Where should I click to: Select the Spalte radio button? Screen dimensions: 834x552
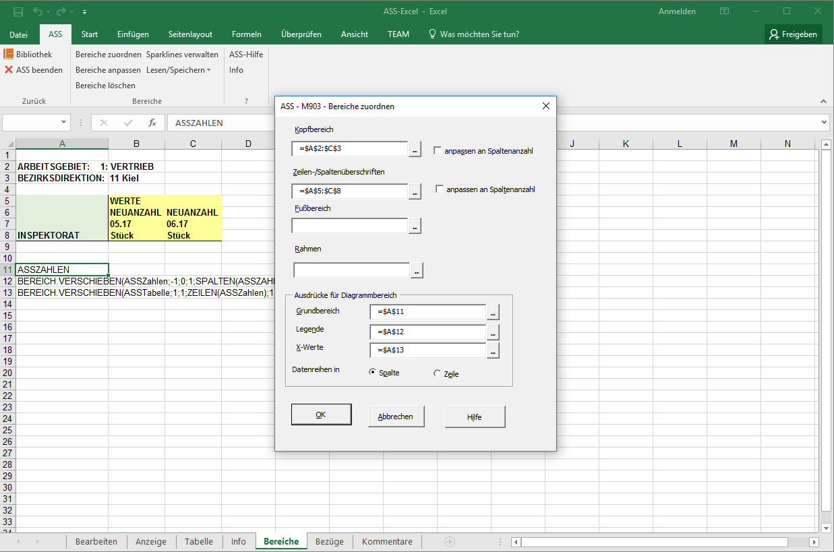pos(373,373)
